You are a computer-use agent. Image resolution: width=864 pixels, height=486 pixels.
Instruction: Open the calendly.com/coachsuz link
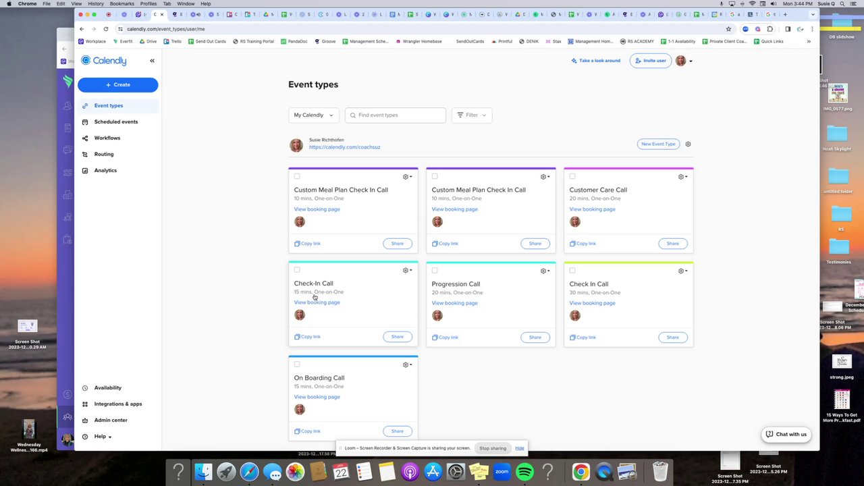[344, 147]
